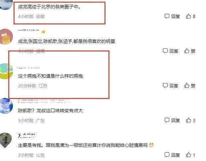Open the blue sky clouds avatar
Screen dimensions: 206x161
5,106
